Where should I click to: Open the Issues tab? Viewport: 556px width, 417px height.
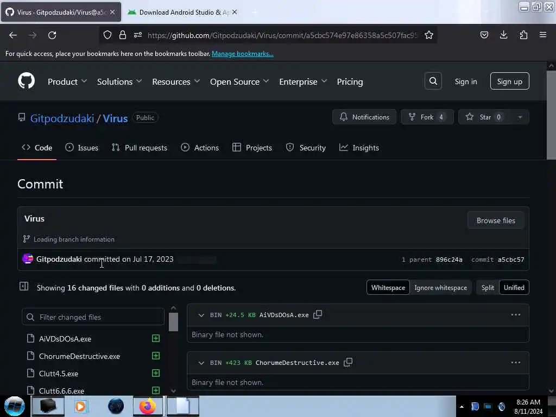(81, 148)
